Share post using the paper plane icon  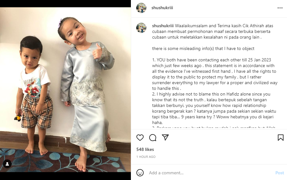pos(165,137)
